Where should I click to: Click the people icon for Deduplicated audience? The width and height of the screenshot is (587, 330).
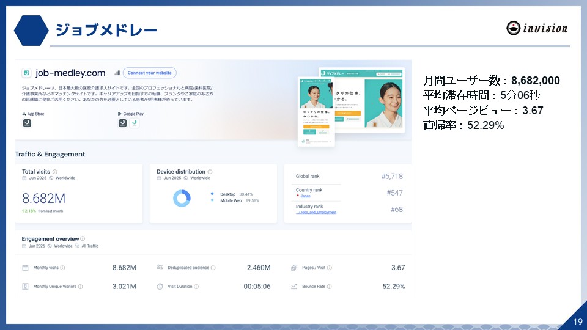[160, 267]
